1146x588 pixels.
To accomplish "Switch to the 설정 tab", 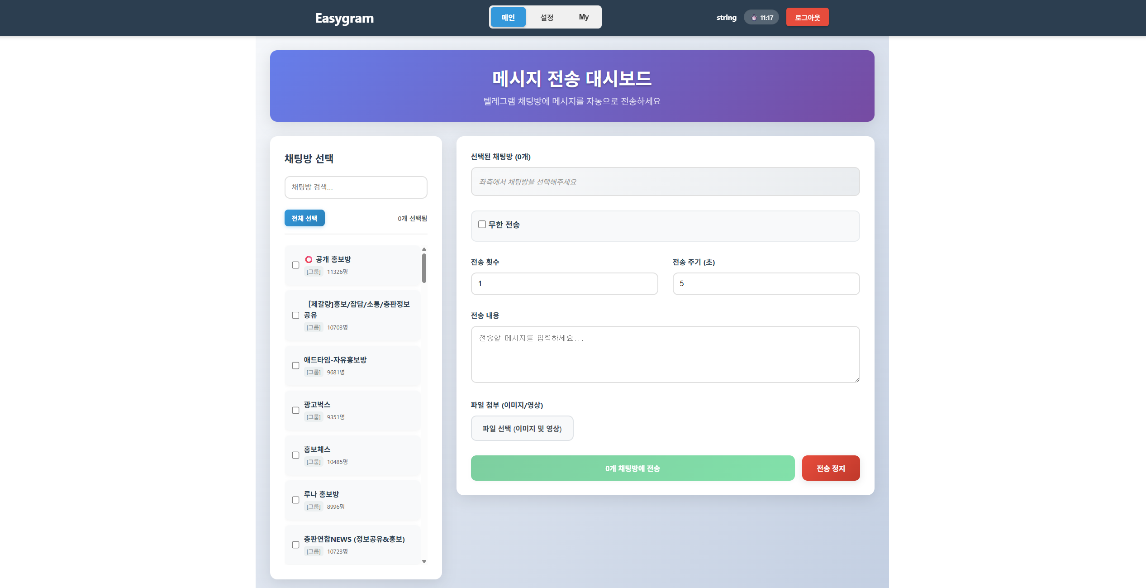I will [547, 18].
